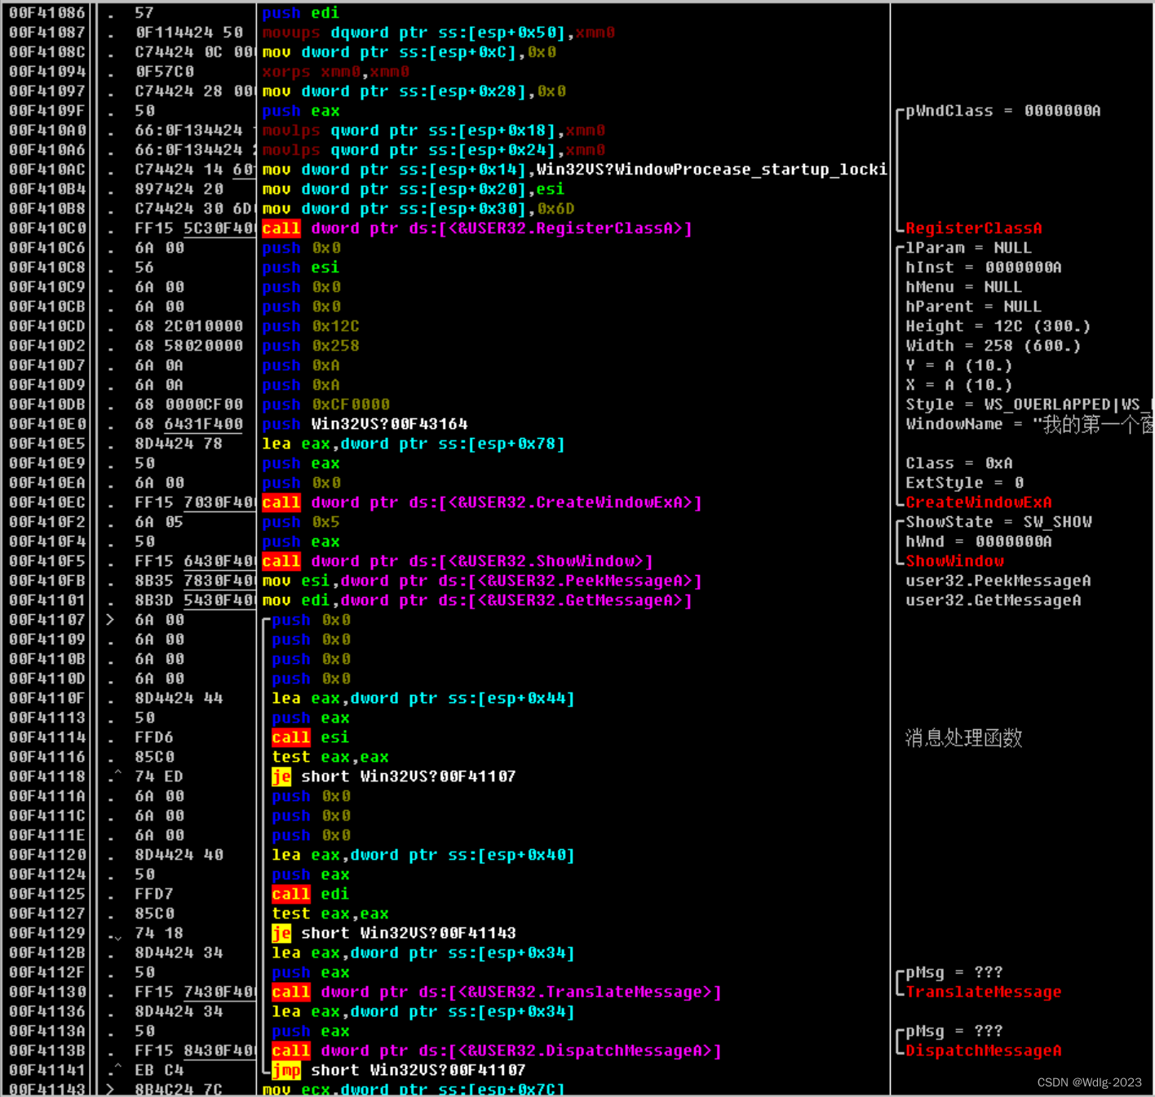Click mov dword ptr [esp+0x20],esi line
This screenshot has height=1097, width=1155.
pyautogui.click(x=414, y=189)
